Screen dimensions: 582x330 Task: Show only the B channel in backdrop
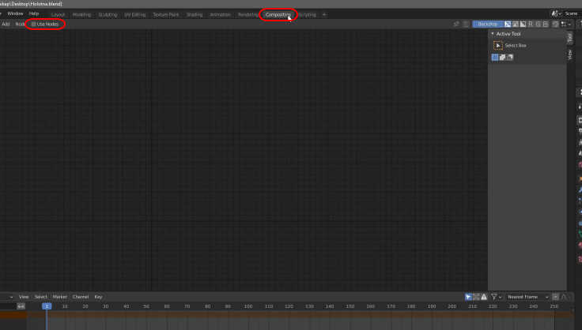pyautogui.click(x=546, y=24)
